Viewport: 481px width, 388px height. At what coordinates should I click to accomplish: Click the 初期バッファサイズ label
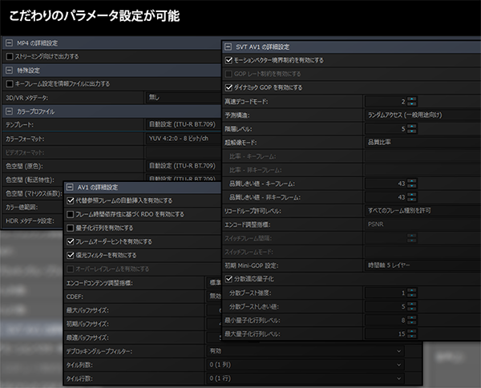87,324
